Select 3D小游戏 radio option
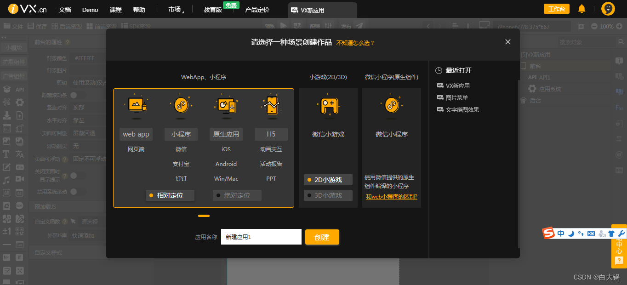The image size is (627, 285). (328, 195)
